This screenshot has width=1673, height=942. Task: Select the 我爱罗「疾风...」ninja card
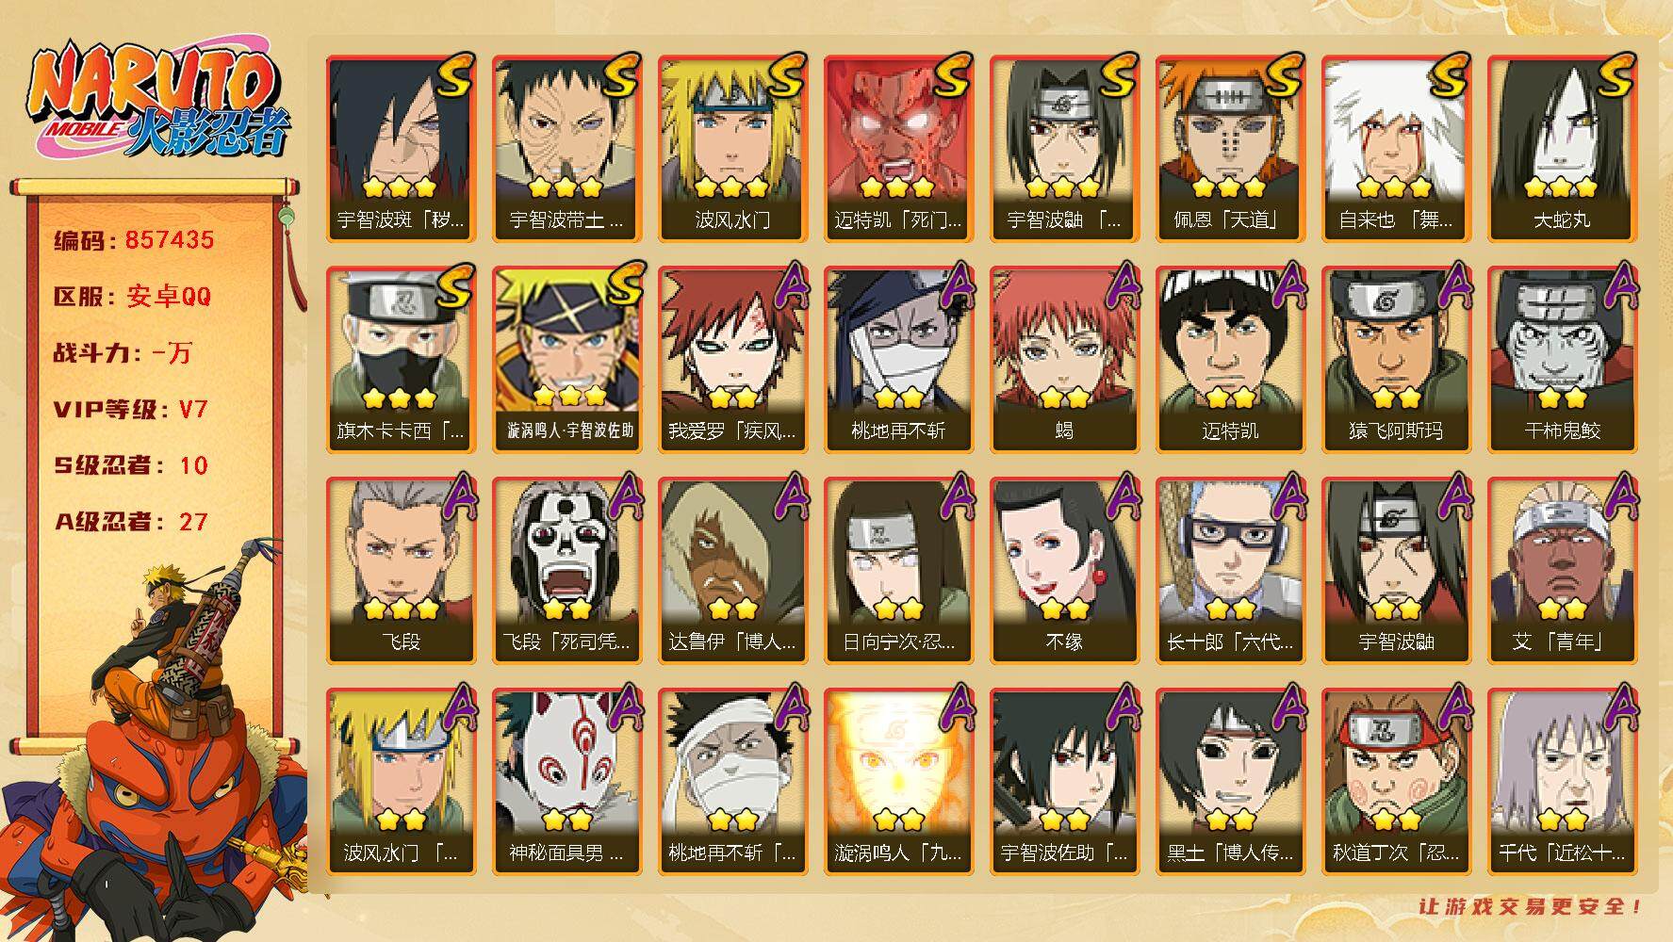pos(732,359)
